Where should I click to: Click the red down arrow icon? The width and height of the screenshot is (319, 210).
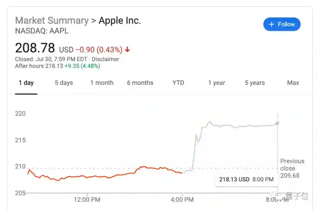tap(127, 50)
